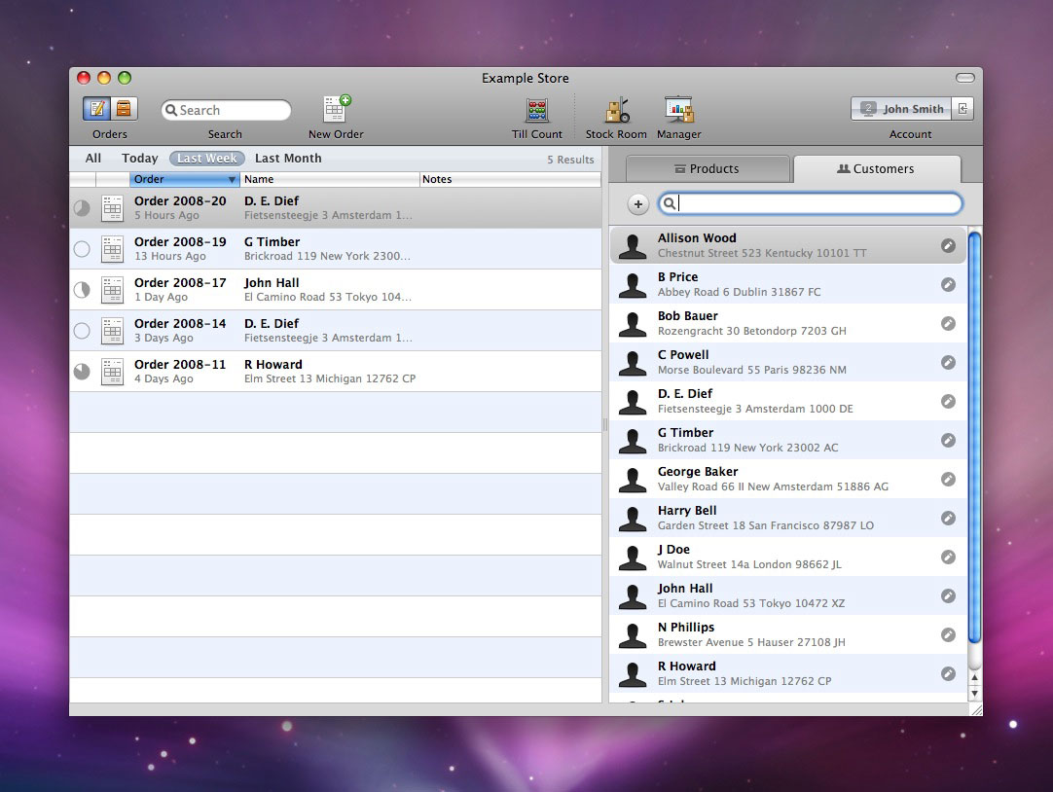
Task: Edit customer Allison Wood
Action: pos(948,245)
